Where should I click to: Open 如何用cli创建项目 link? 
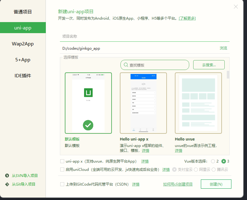[178, 184]
